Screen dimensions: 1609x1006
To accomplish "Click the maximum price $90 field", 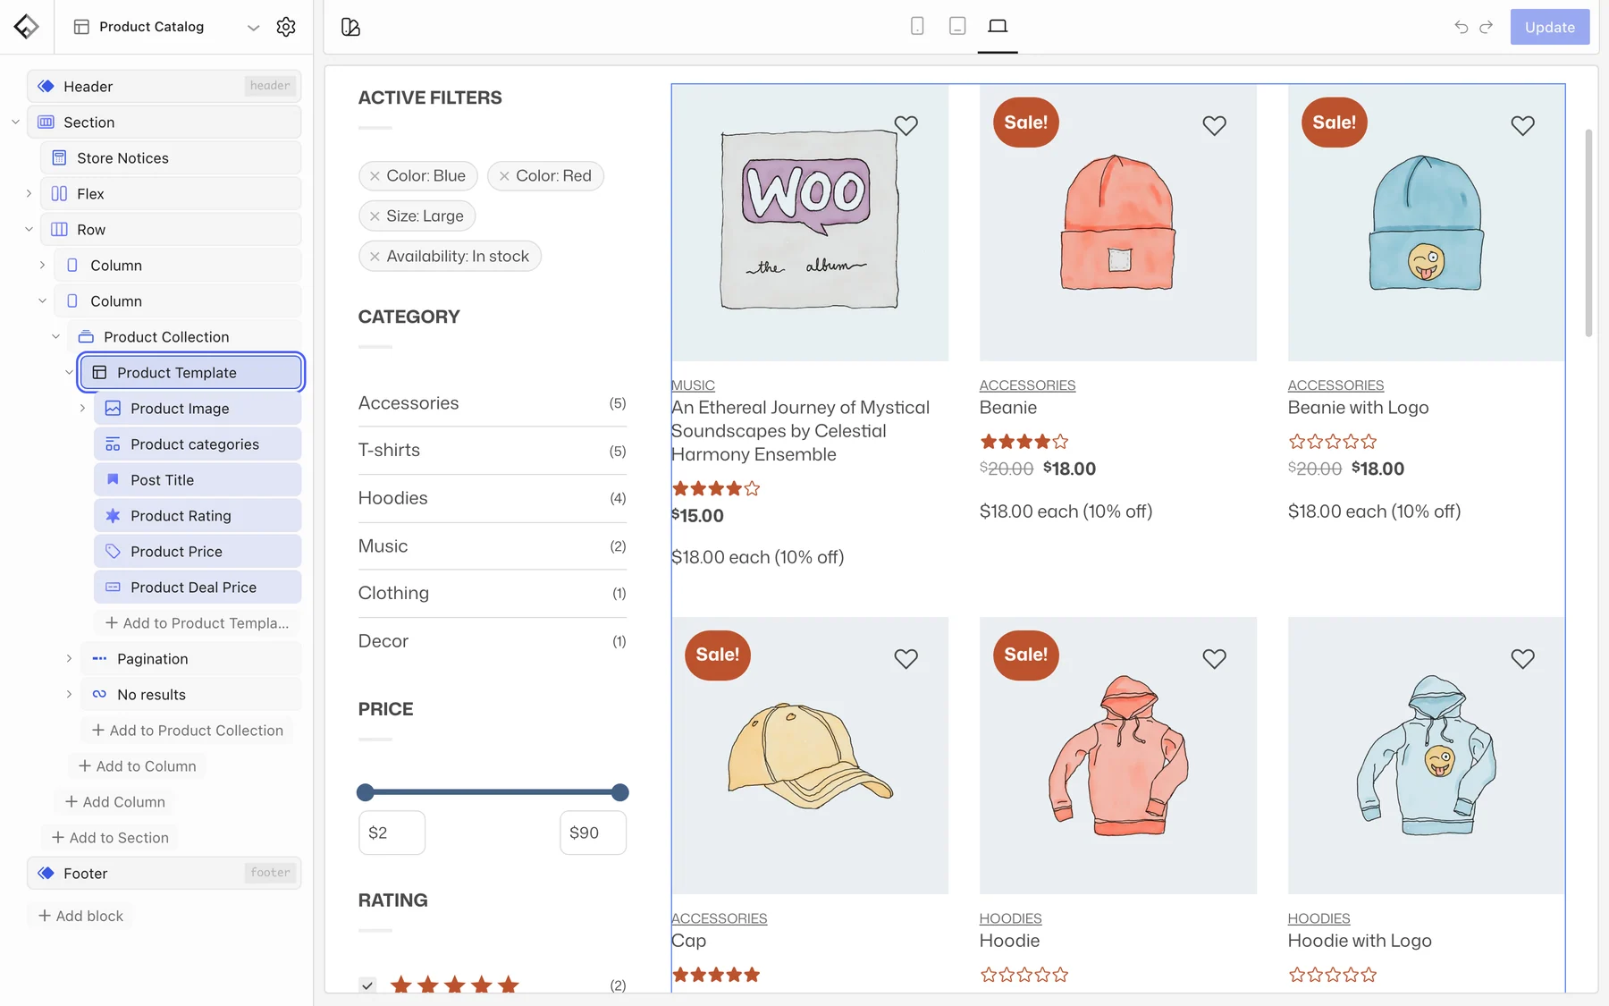I will [x=593, y=833].
